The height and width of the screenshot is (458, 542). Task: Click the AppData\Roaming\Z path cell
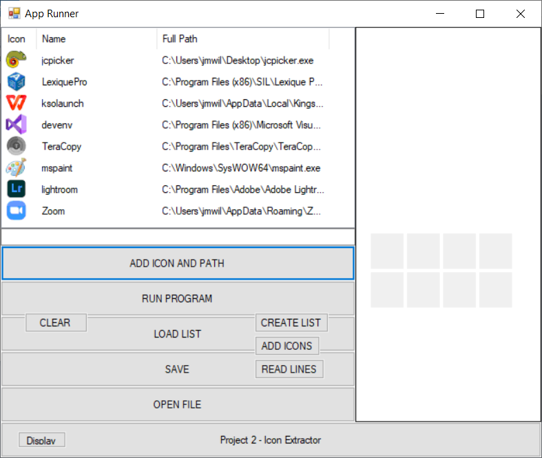[241, 211]
